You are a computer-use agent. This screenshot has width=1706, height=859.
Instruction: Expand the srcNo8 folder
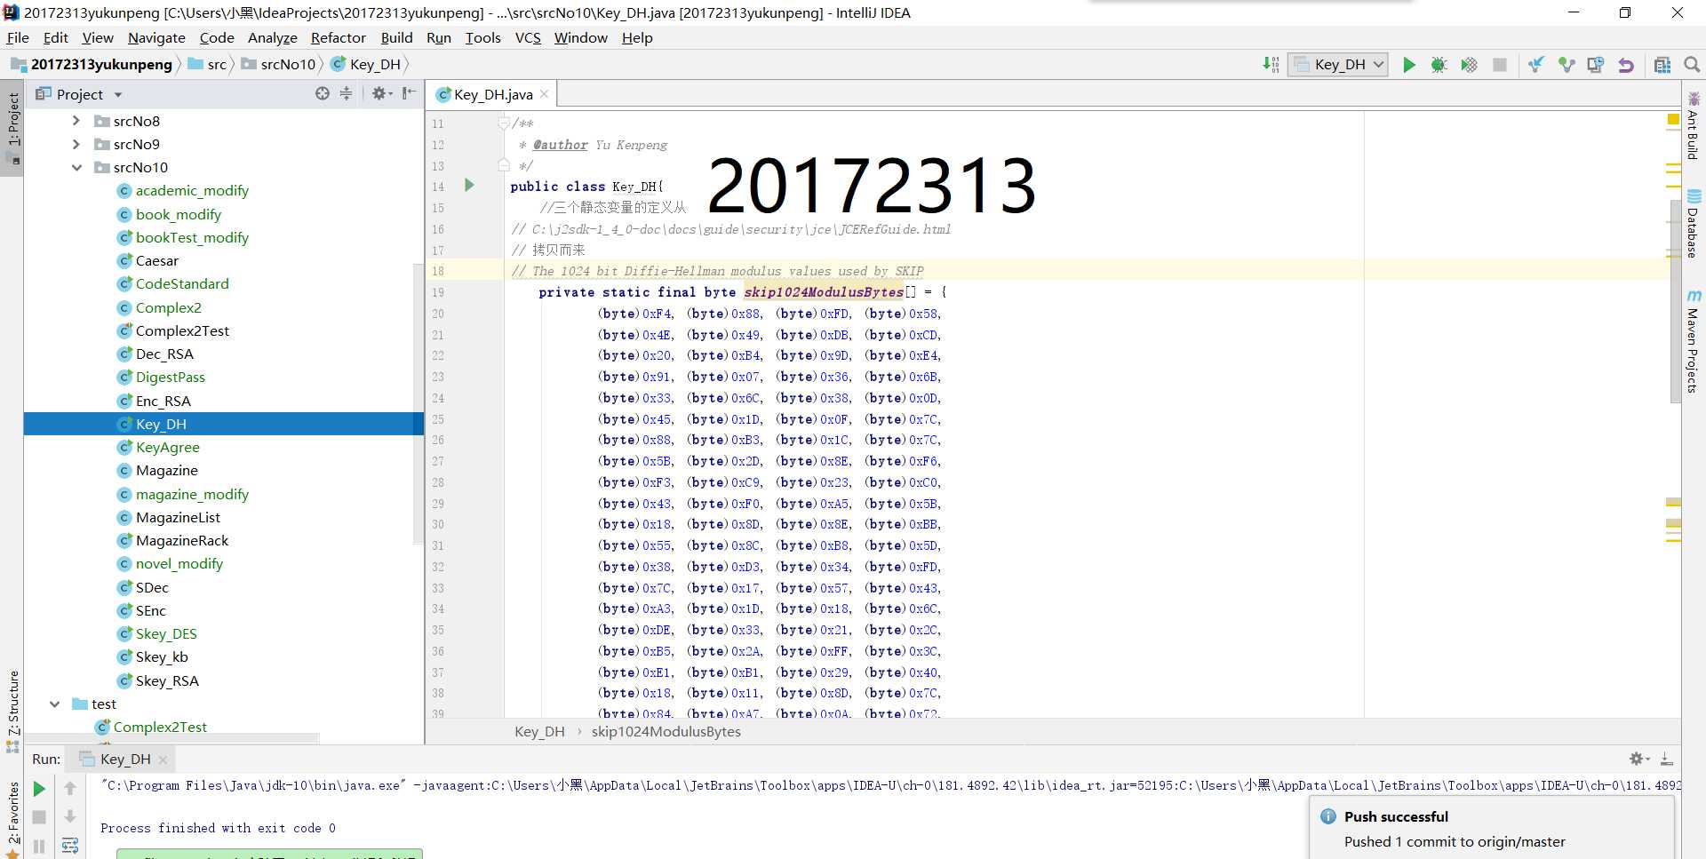76,121
